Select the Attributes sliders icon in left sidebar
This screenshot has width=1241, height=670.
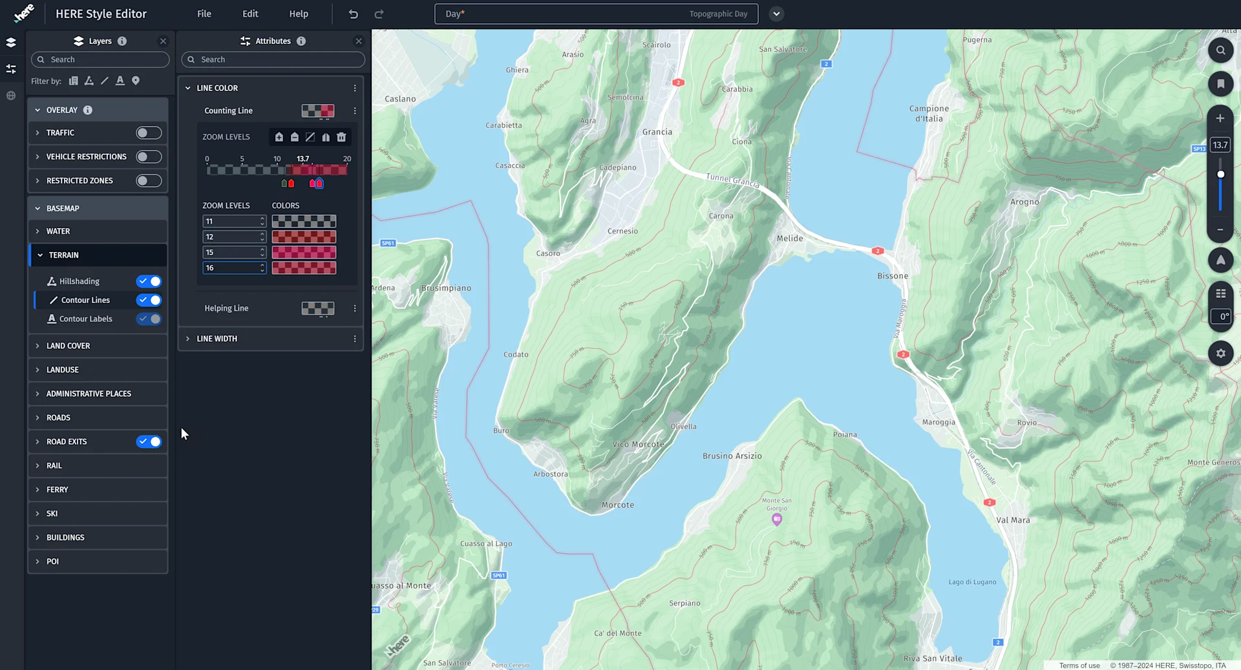[x=10, y=68]
